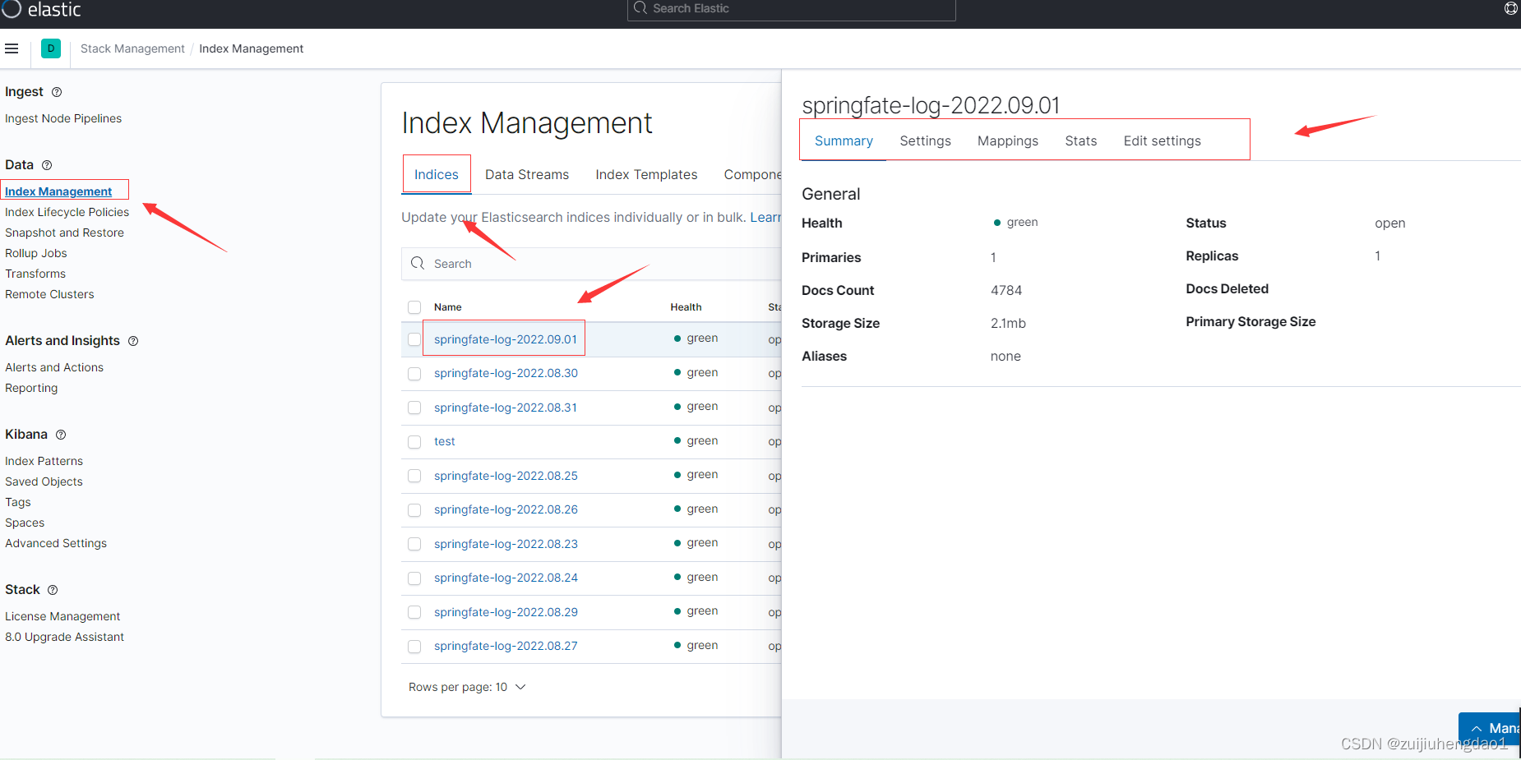Open Reporting in sidebar
This screenshot has width=1521, height=760.
coord(31,388)
